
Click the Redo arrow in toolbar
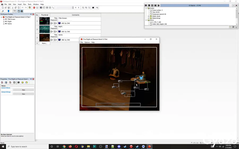[x=25, y=8]
